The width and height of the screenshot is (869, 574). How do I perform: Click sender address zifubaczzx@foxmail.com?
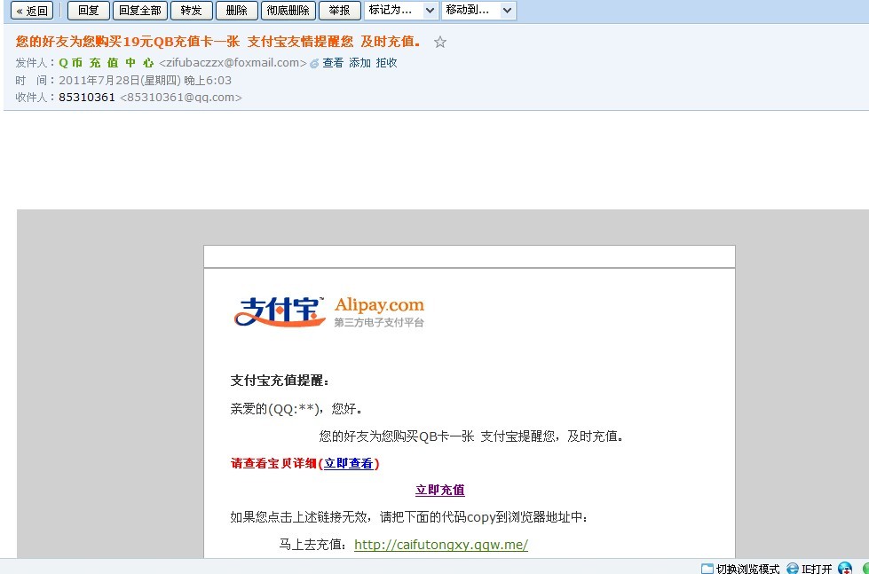[233, 63]
